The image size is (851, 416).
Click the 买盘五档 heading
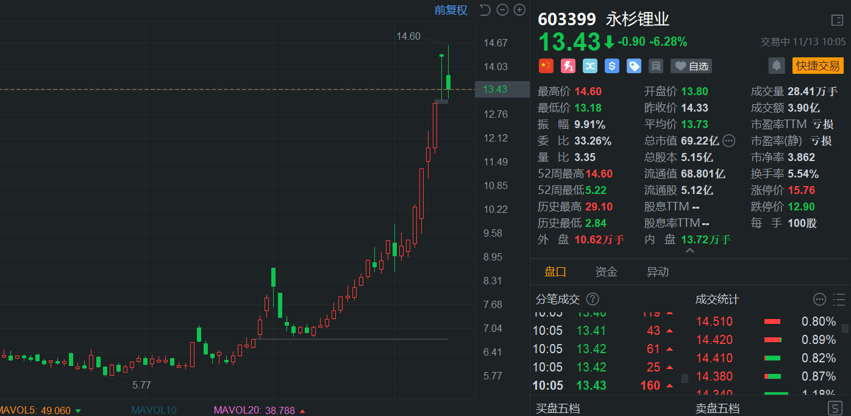click(x=558, y=408)
